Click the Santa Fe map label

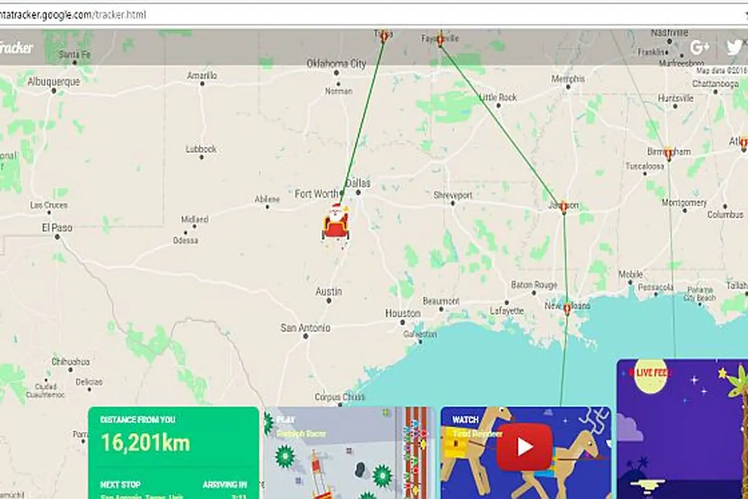[74, 55]
